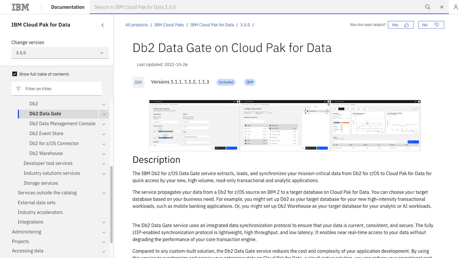Click Yes thumbs-up helpful button

point(400,25)
